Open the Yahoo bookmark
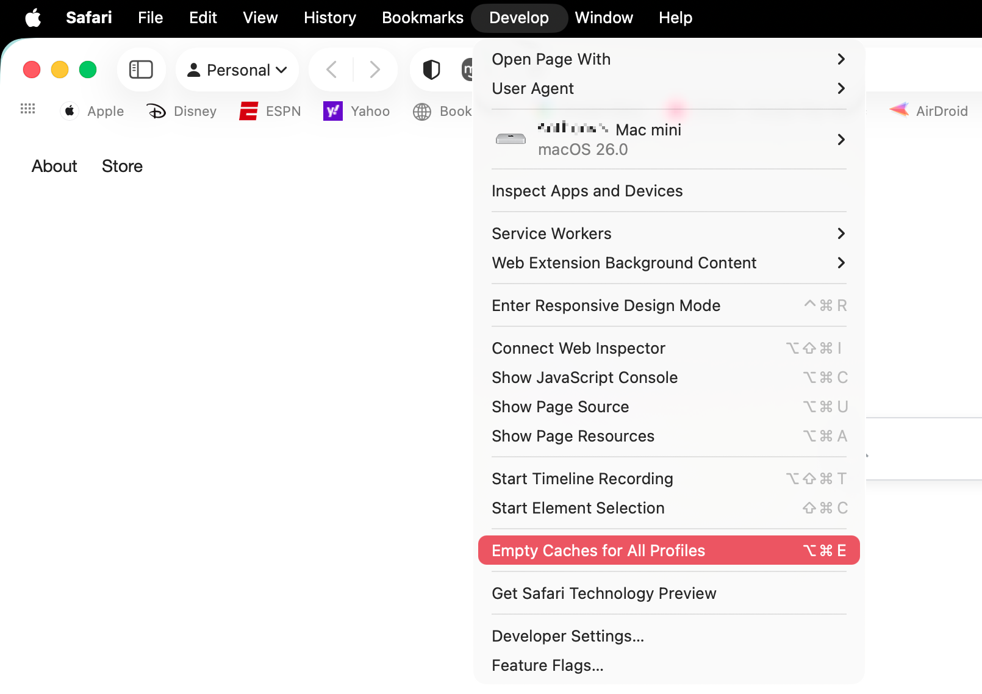The width and height of the screenshot is (982, 694). (x=356, y=111)
